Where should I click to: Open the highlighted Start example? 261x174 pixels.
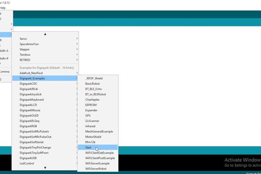click(x=98, y=148)
